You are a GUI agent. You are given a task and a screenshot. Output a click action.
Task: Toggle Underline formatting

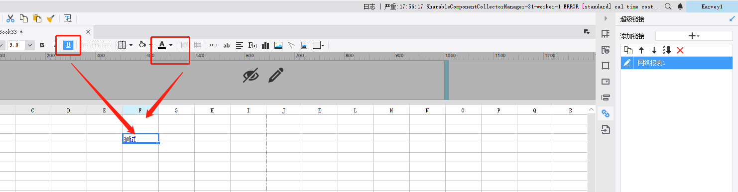coord(68,45)
